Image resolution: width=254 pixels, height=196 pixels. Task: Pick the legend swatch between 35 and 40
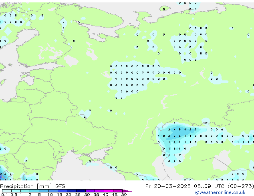99,191
